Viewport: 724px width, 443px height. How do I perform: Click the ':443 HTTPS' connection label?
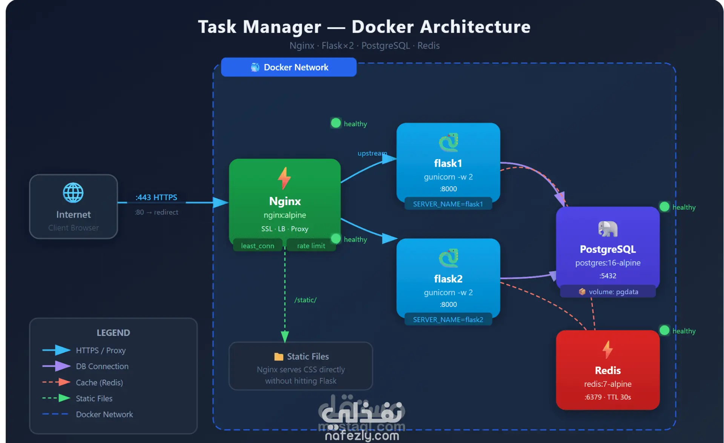pos(156,197)
